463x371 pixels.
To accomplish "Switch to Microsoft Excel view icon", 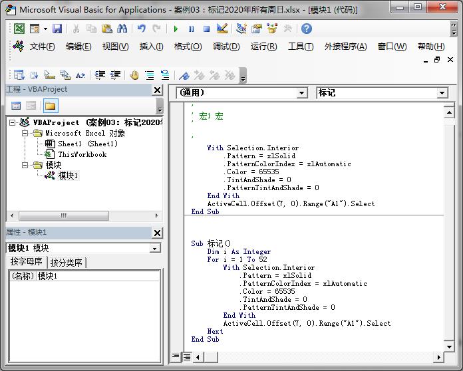I will [x=19, y=29].
